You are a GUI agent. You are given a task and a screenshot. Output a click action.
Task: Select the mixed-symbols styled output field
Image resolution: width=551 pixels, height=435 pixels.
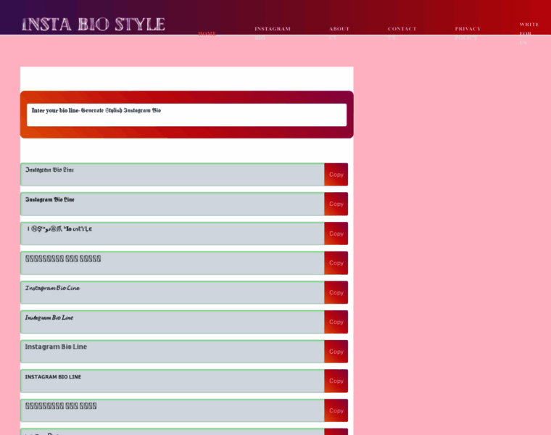tap(173, 233)
